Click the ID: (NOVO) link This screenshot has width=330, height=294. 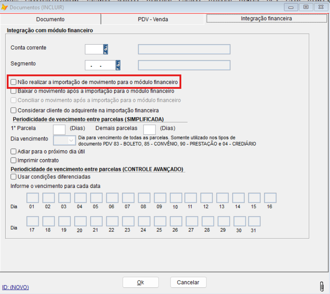click(16, 287)
